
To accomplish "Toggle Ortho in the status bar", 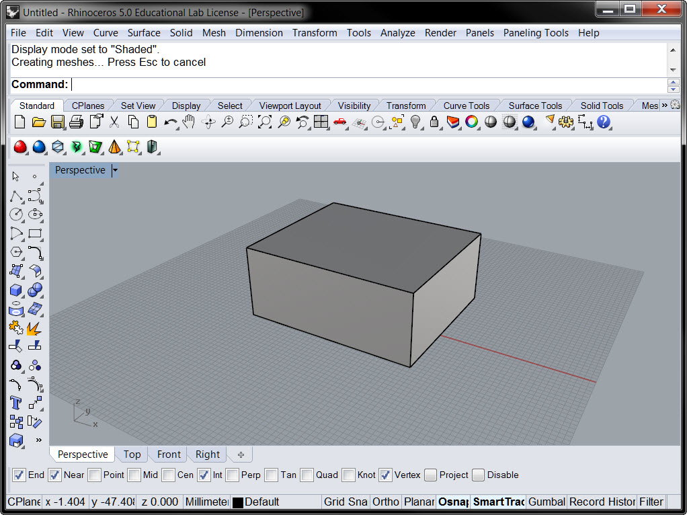I will click(386, 502).
